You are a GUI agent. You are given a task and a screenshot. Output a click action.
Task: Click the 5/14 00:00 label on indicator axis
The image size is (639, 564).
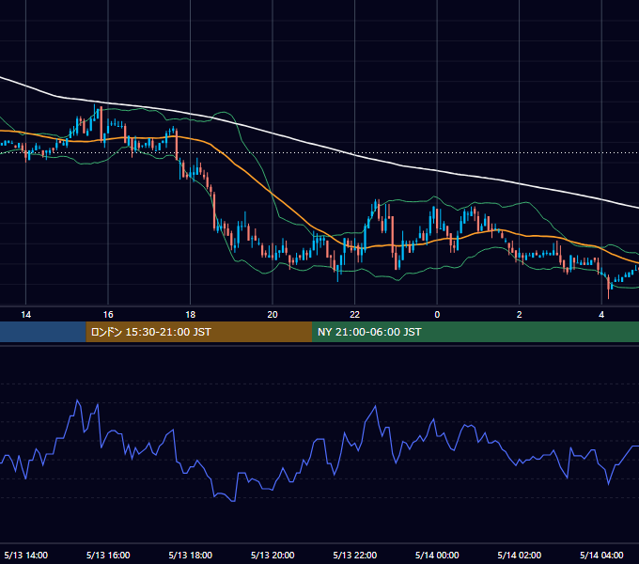click(x=437, y=555)
